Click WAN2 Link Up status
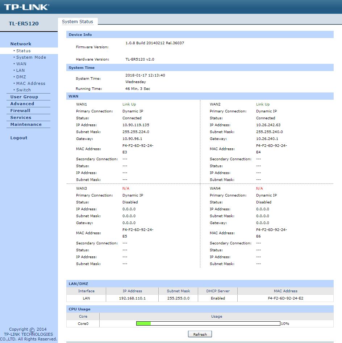This screenshot has width=342, height=343. 263,104
